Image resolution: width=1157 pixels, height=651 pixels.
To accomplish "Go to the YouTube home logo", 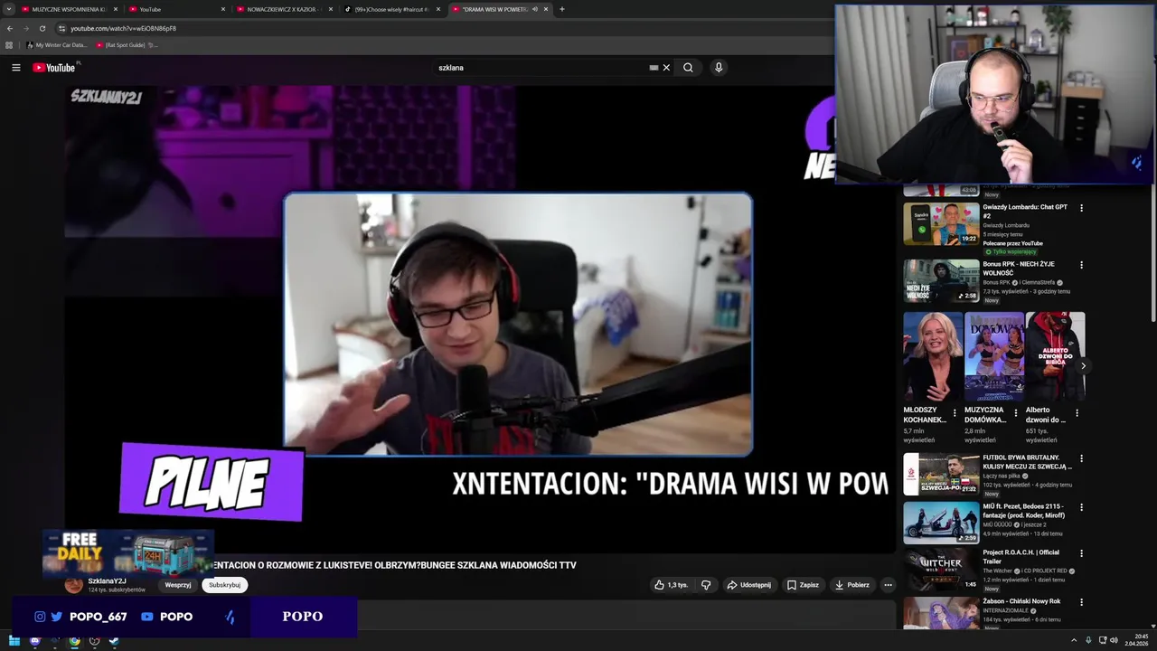I will pyautogui.click(x=54, y=68).
